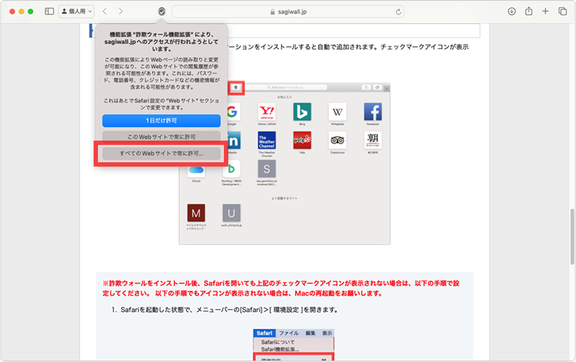Reload the page with the refresh icon
The height and width of the screenshot is (362, 576).
[x=399, y=12]
